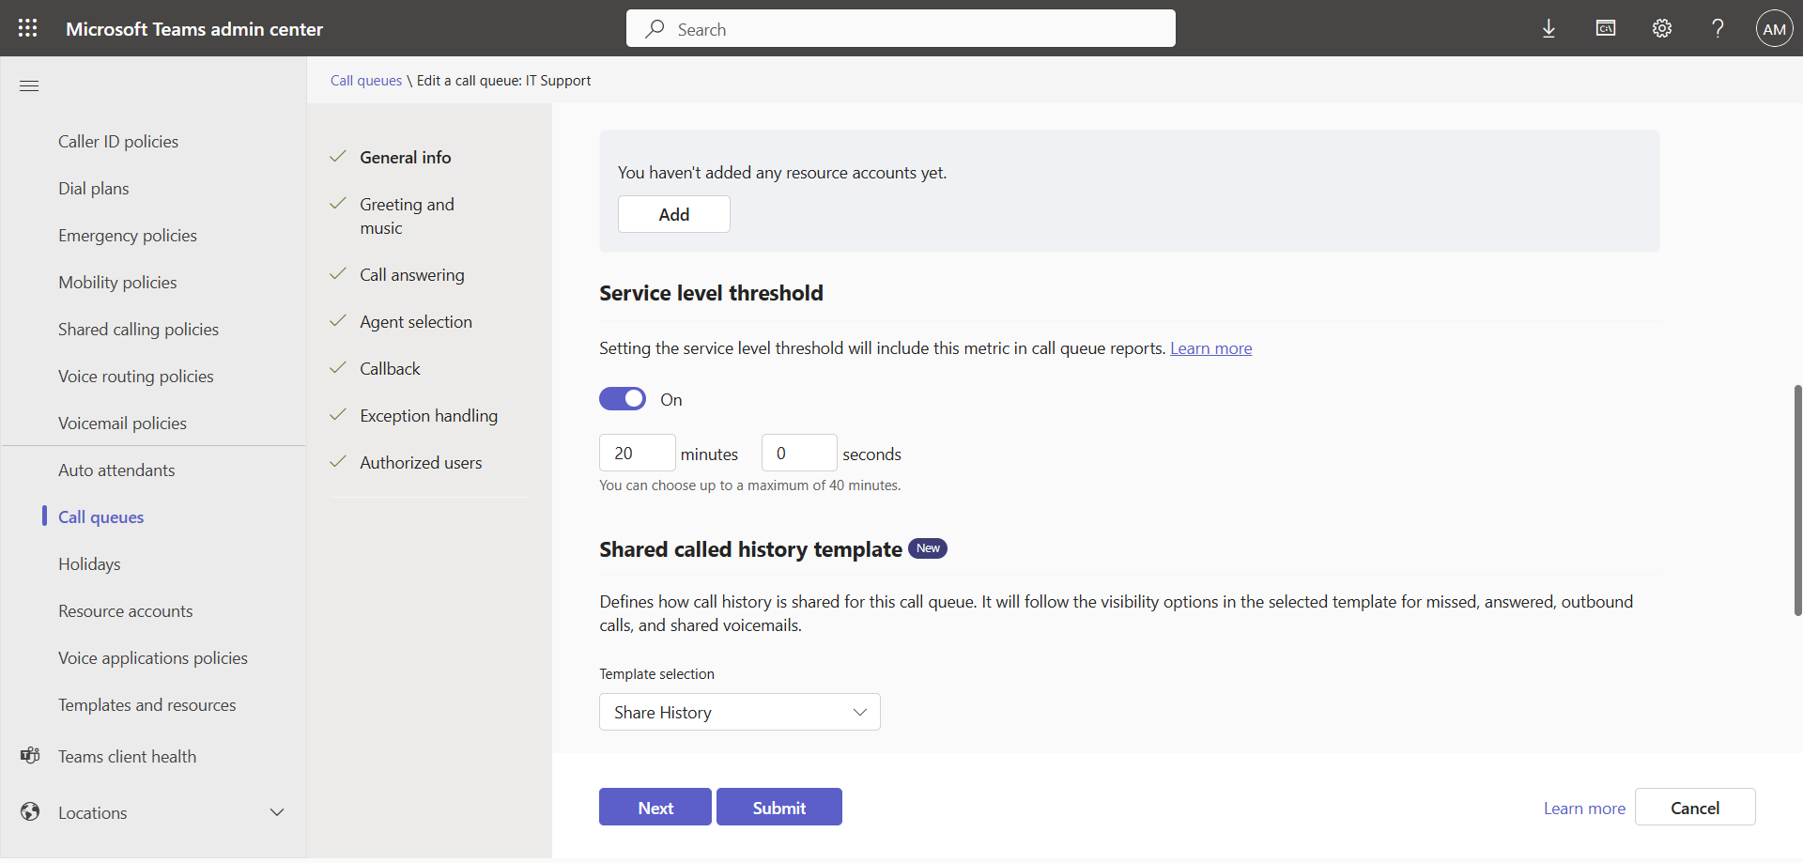Select Auto attendants in the sidebar
This screenshot has width=1803, height=863.
point(116,470)
